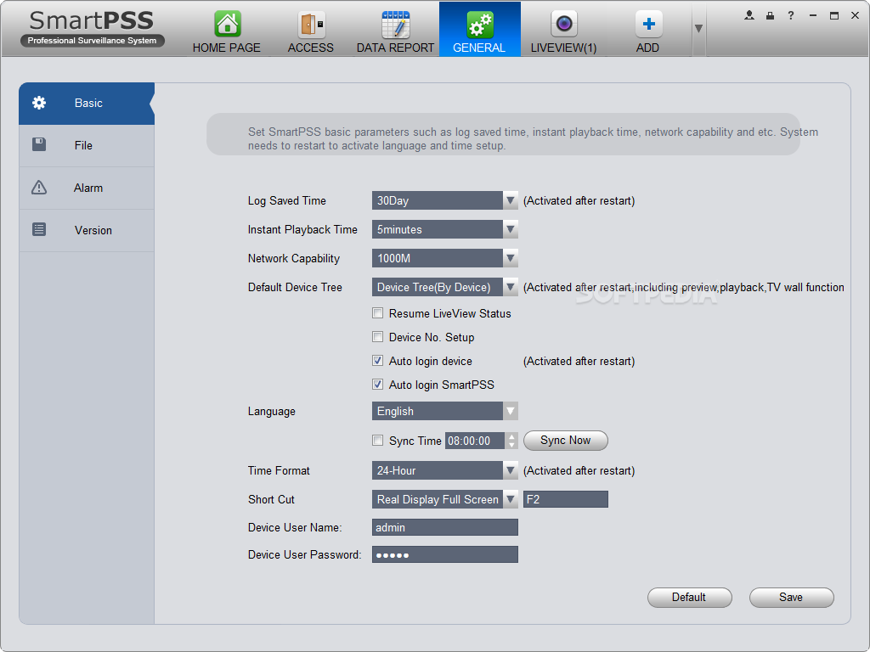Image resolution: width=870 pixels, height=652 pixels.
Task: Click the user account icon in title bar
Action: pos(749,15)
